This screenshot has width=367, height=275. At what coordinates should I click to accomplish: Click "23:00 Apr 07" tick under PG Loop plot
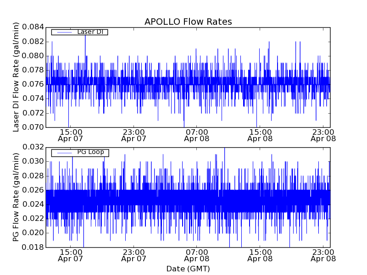[133, 256]
